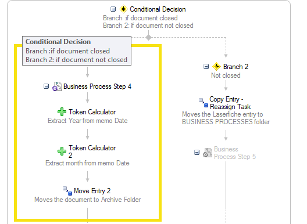Select the Move Entry 2 activity label

click(x=92, y=191)
